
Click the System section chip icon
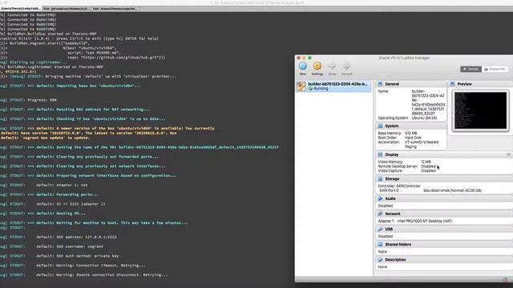pyautogui.click(x=380, y=126)
